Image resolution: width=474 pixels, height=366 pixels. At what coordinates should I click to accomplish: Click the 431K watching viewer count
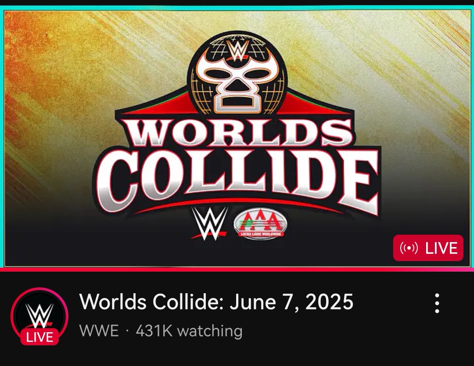tap(189, 330)
